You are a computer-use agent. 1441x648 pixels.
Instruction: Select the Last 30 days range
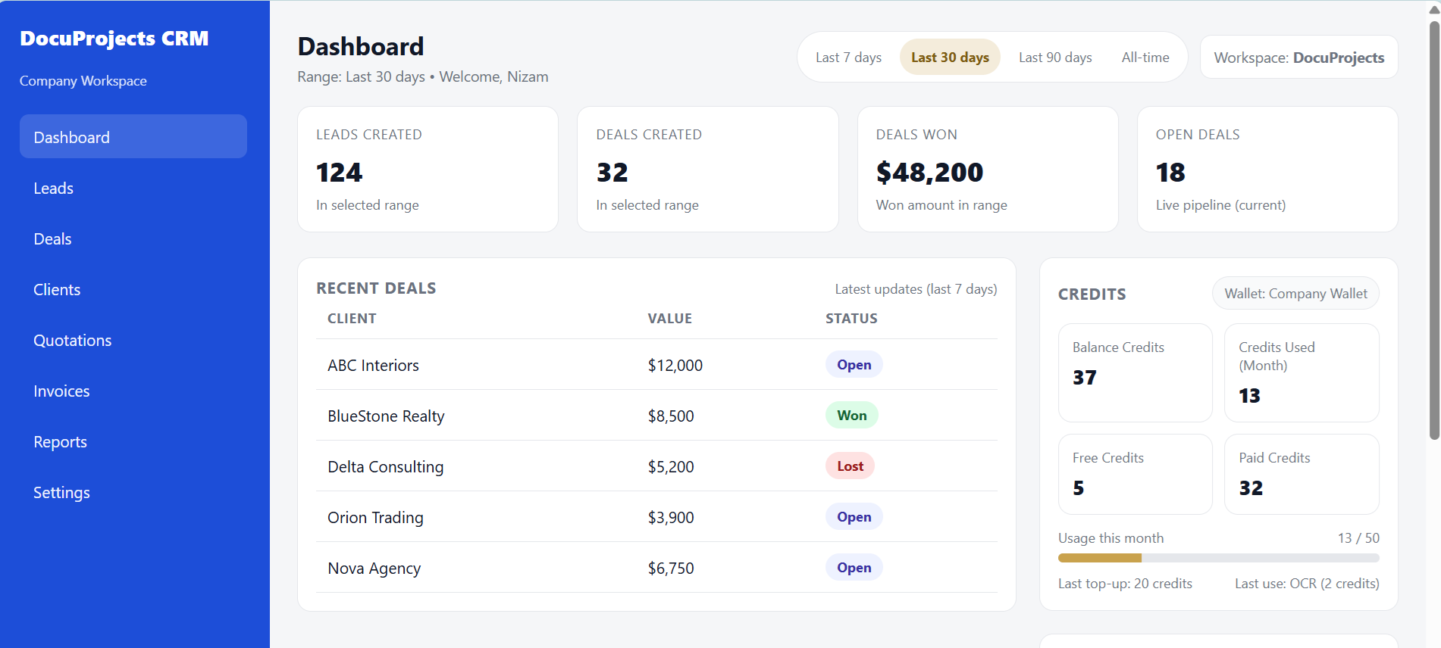949,58
